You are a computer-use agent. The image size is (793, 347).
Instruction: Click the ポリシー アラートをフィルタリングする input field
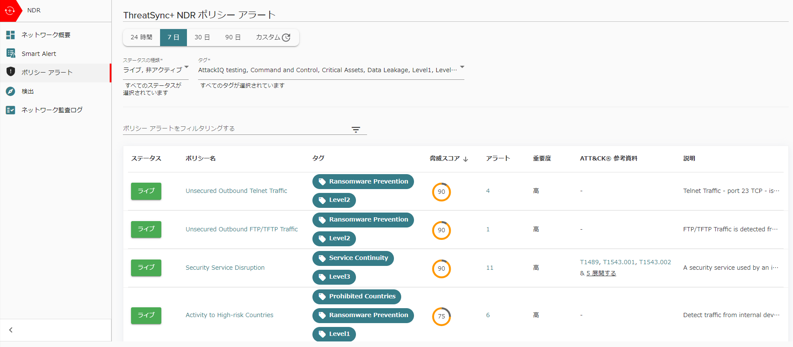point(236,128)
